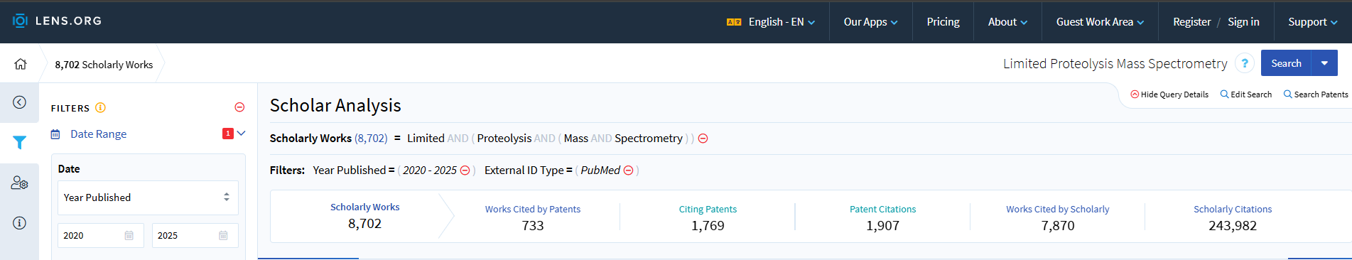This screenshot has height=260, width=1352.
Task: Open the Search button dropdown arrow
Action: point(1324,63)
